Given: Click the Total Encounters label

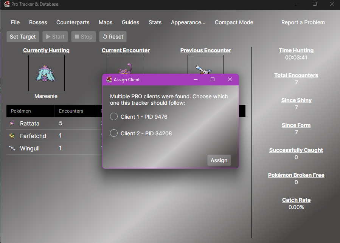Looking at the screenshot, I should tap(296, 75).
